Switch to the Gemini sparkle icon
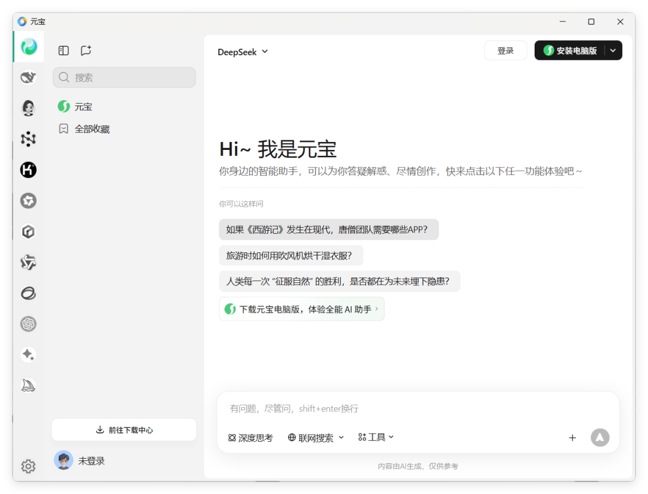Screen dimensions: 648x494 29,355
